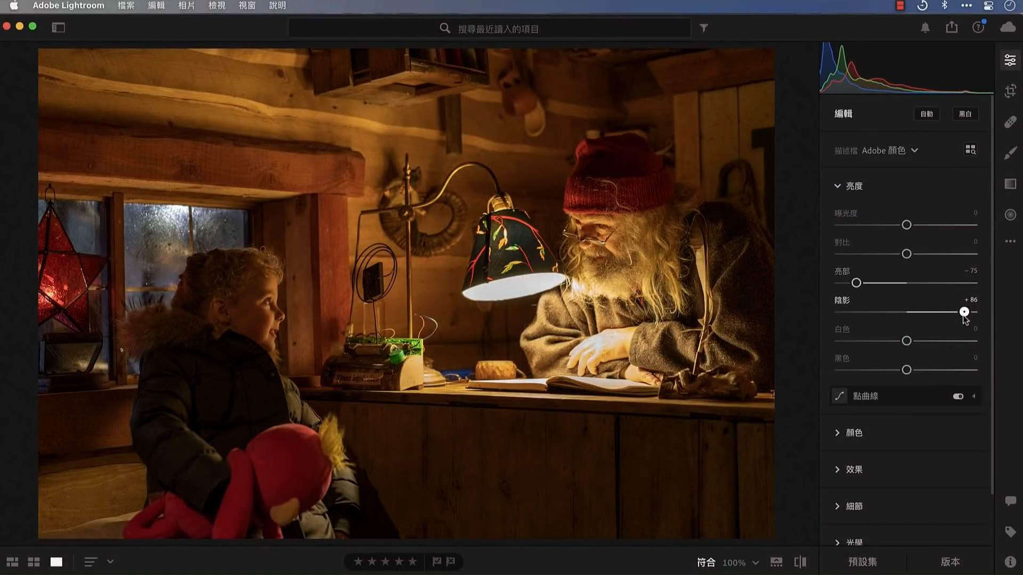Open the crop and rotate tool
Image resolution: width=1023 pixels, height=575 pixels.
tap(1010, 91)
